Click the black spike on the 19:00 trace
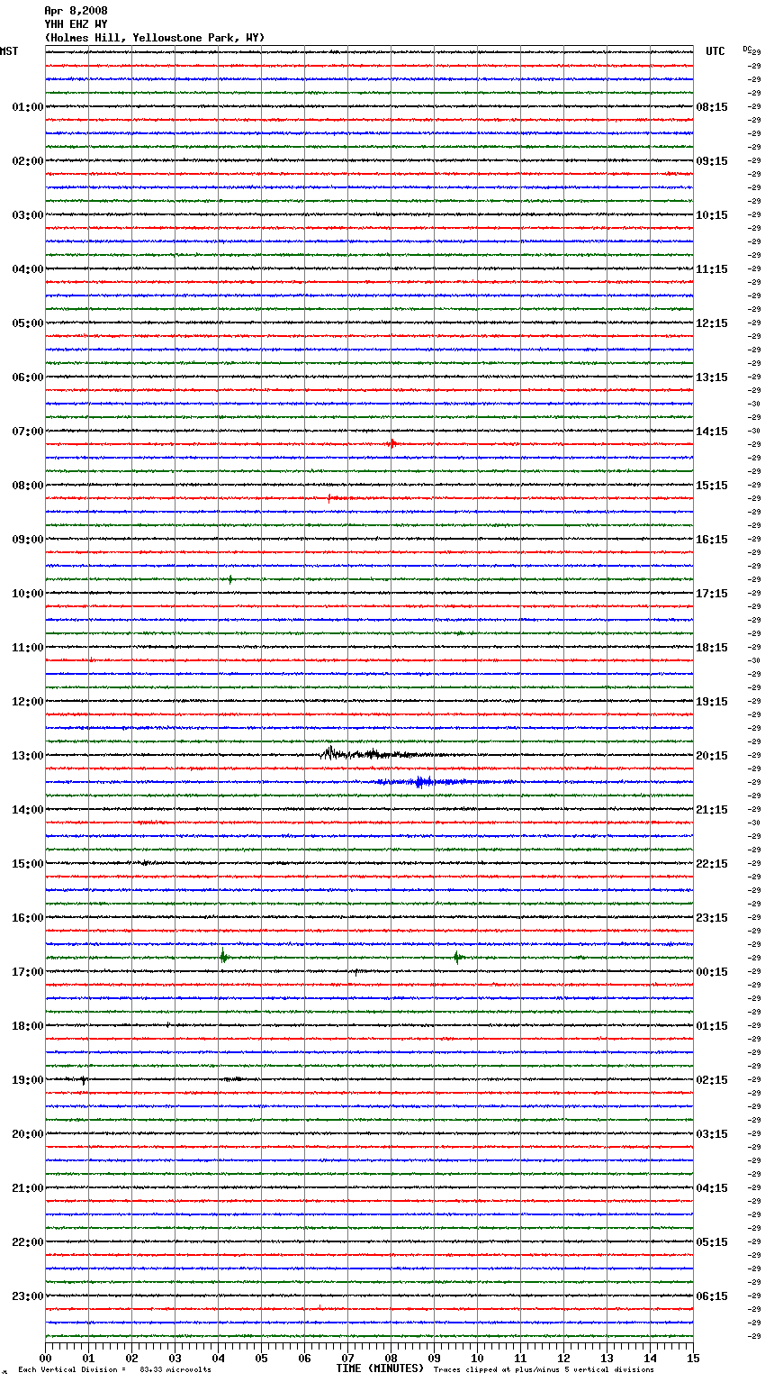The image size is (765, 1382). (x=83, y=1079)
